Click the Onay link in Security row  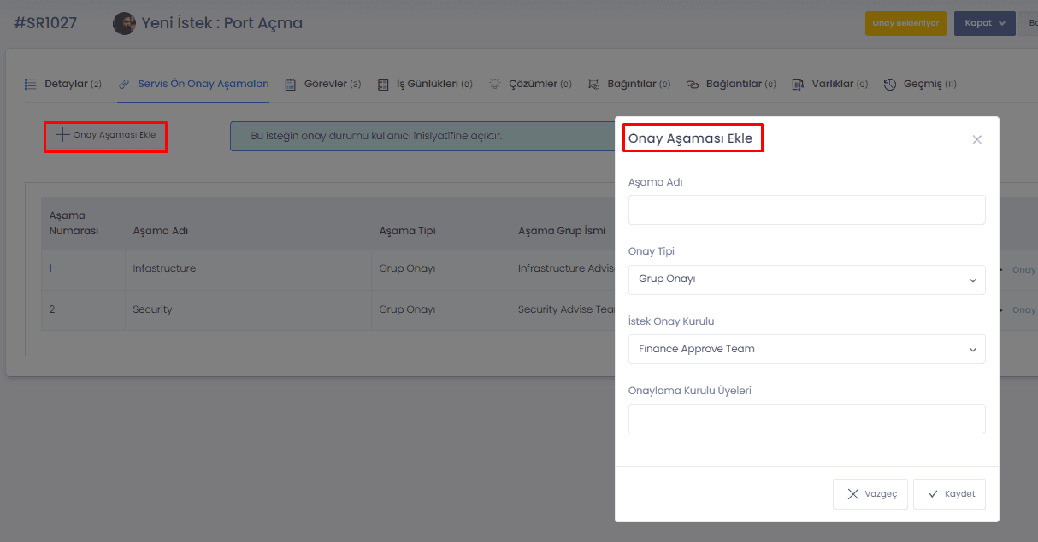coord(1024,309)
